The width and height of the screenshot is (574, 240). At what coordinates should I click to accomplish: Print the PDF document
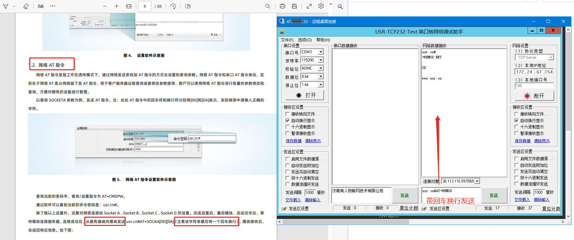[282, 6]
